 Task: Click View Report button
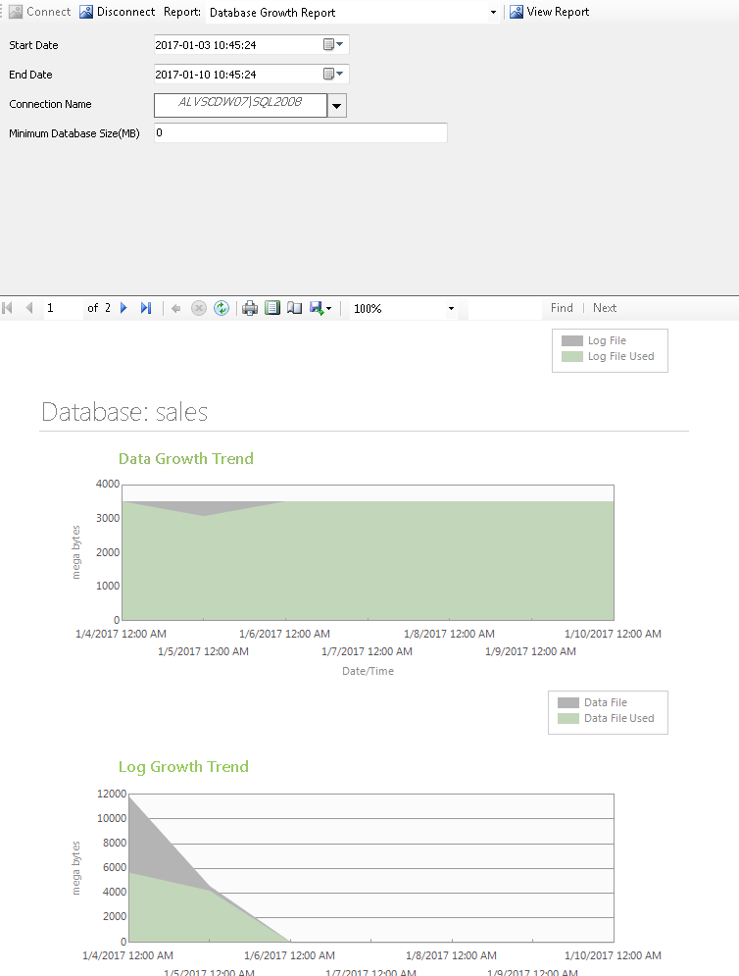coord(549,12)
